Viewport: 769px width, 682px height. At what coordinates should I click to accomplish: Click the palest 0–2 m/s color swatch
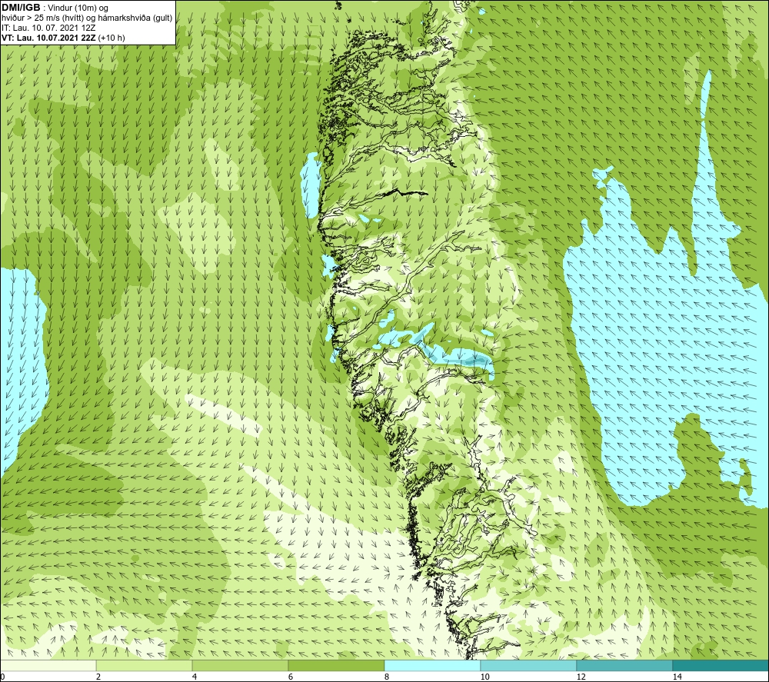(x=48, y=666)
